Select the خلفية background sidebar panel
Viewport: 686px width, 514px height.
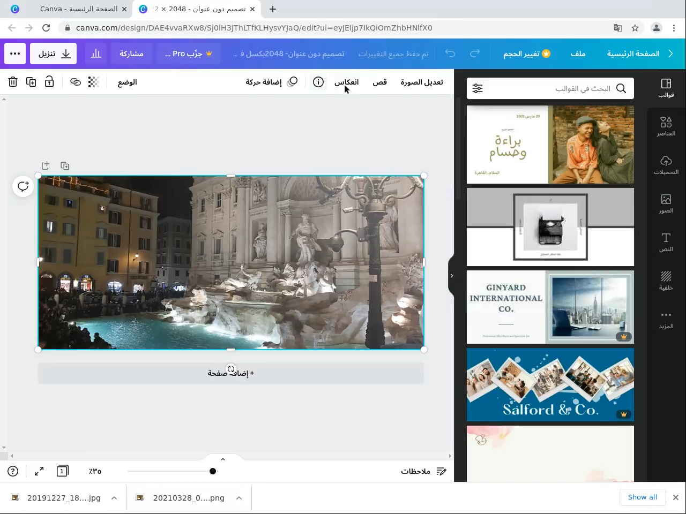[666, 281]
